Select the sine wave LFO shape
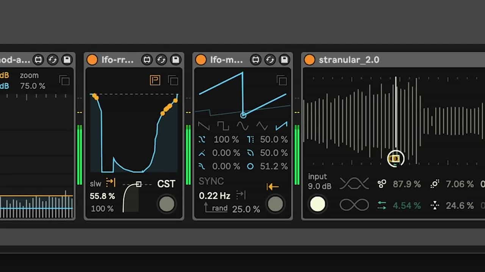The width and height of the screenshot is (485, 272). [242, 125]
